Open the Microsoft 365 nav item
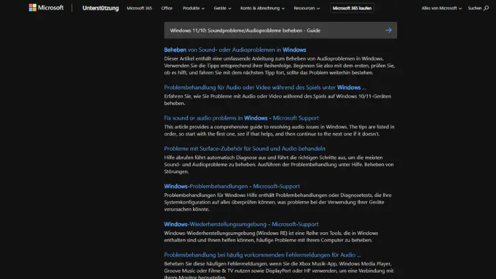This screenshot has height=279, width=496. click(x=139, y=8)
